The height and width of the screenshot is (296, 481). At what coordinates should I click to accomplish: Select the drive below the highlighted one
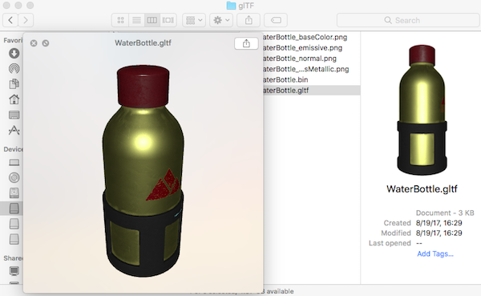(14, 224)
